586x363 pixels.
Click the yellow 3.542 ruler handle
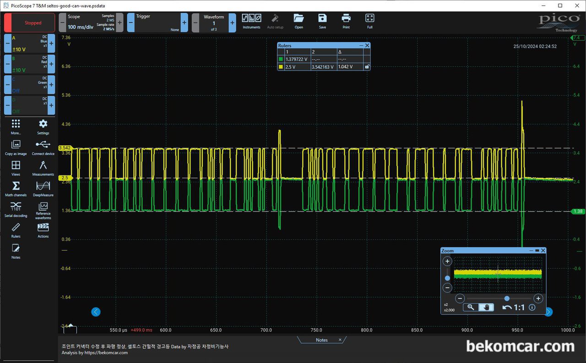point(65,148)
